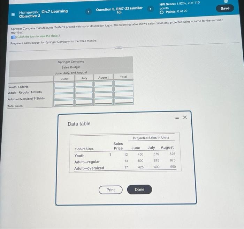Click Youth T-Shirts June input field
The height and width of the screenshot is (229, 244).
[64, 85]
